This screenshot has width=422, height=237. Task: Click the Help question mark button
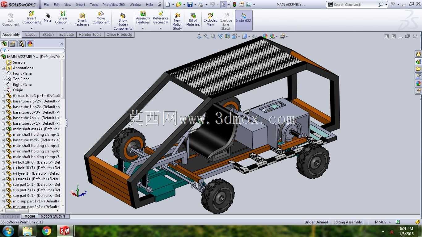[x=393, y=4]
